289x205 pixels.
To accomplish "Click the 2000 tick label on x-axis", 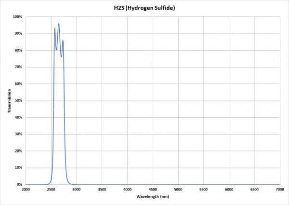I will click(26, 190).
